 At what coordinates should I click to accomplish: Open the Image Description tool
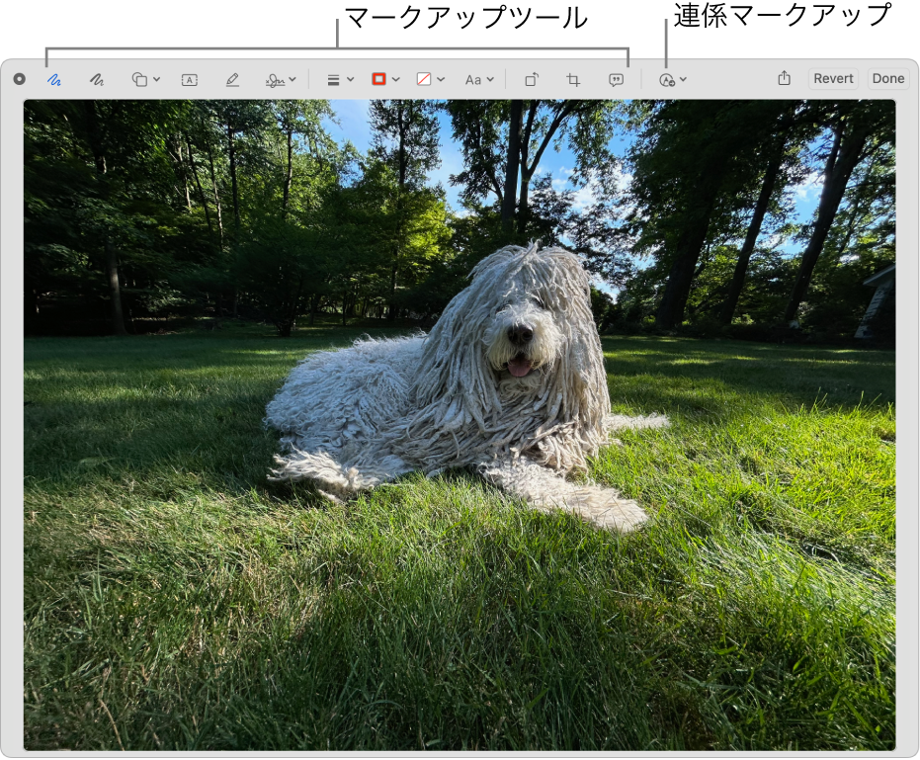point(616,80)
